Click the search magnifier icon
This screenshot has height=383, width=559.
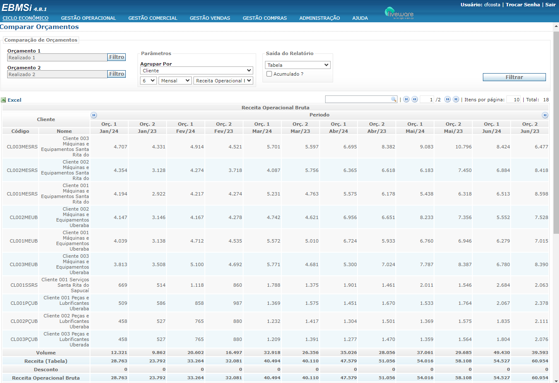click(394, 99)
